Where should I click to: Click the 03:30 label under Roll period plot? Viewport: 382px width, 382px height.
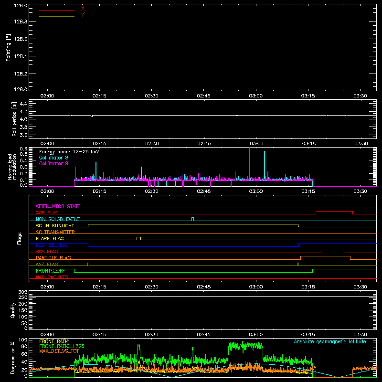(361, 144)
